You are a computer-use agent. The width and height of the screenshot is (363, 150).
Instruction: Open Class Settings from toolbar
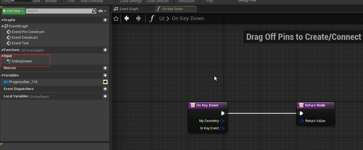[131, 1]
